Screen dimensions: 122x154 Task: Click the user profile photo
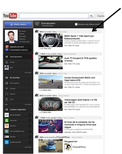11,36
